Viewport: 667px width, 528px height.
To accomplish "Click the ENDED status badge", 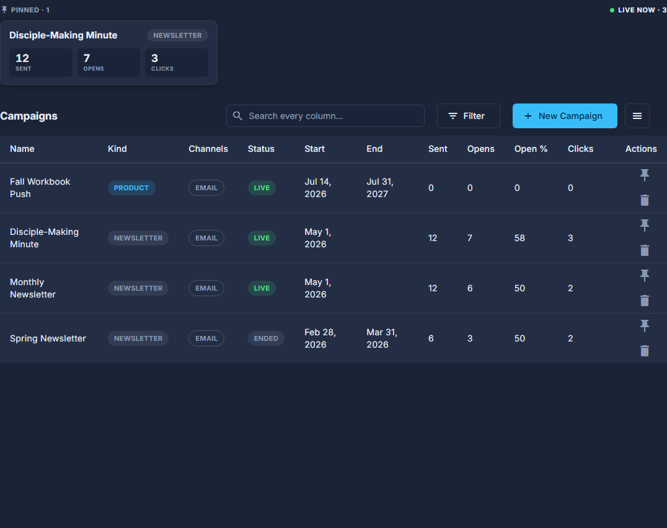I will (267, 338).
